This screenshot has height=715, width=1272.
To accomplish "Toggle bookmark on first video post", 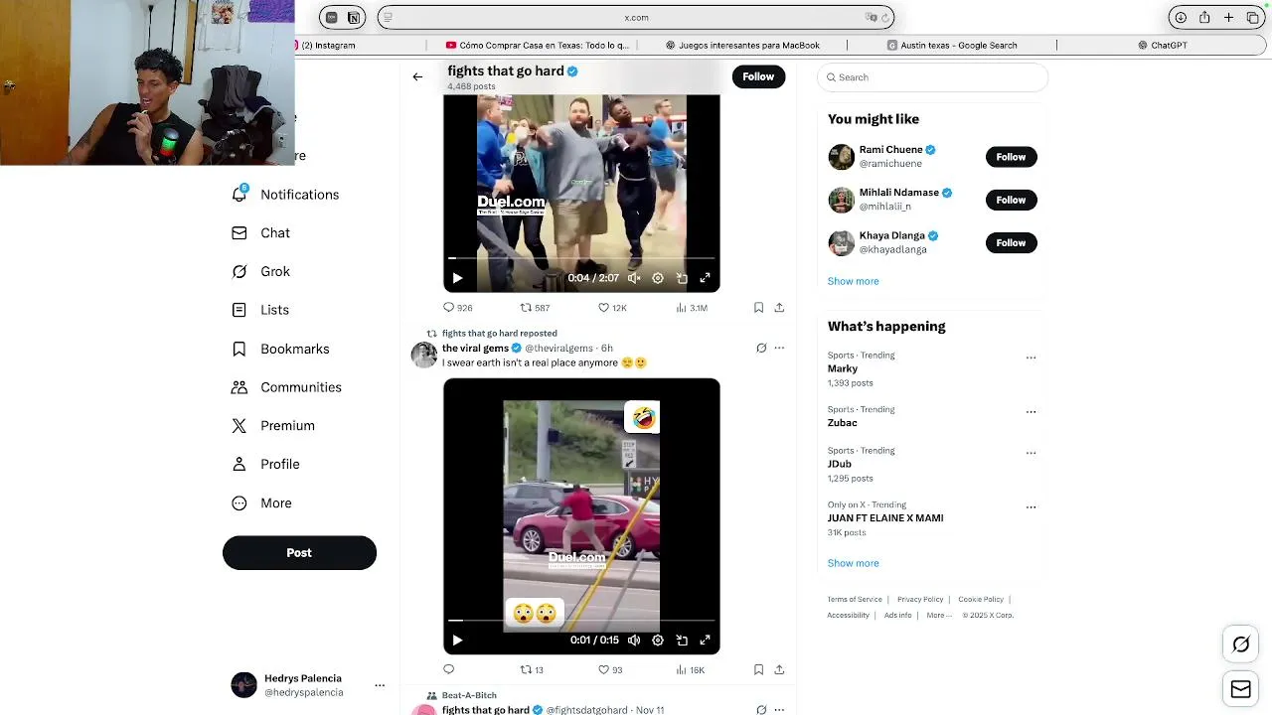I will [758, 308].
